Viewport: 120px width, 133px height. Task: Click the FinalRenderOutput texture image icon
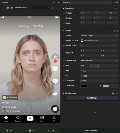[x=82, y=41]
